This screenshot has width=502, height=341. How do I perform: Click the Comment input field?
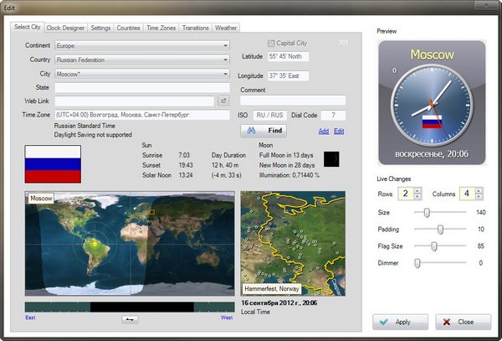pos(292,101)
